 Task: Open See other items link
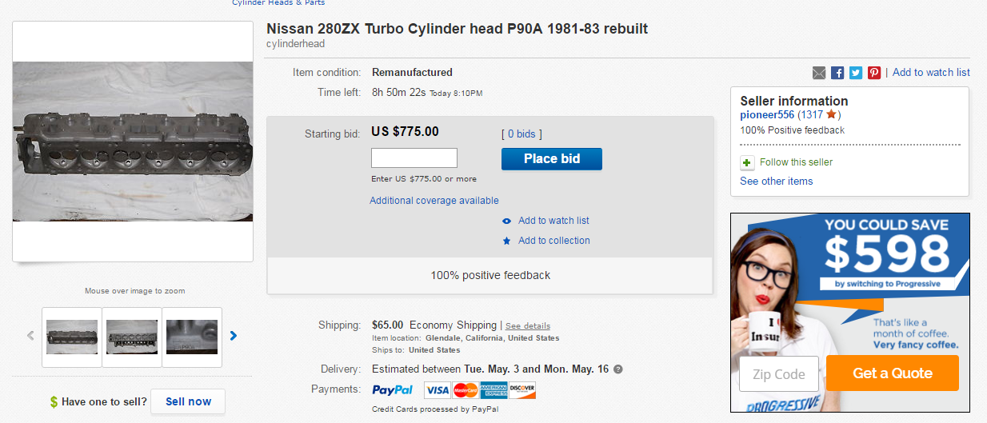pyautogui.click(x=776, y=181)
